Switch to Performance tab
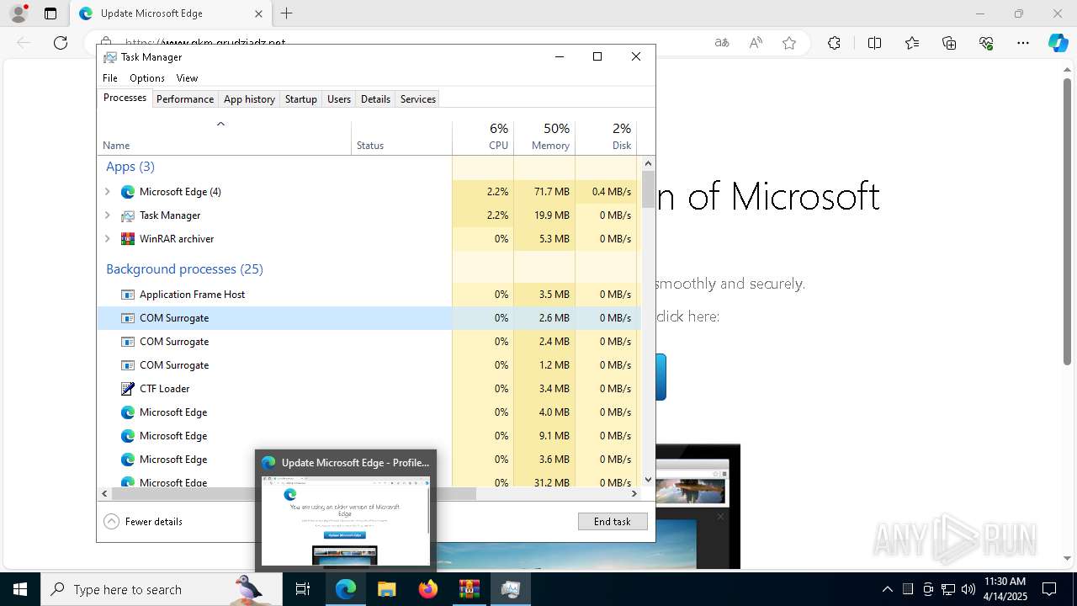This screenshot has height=606, width=1077. coord(185,98)
